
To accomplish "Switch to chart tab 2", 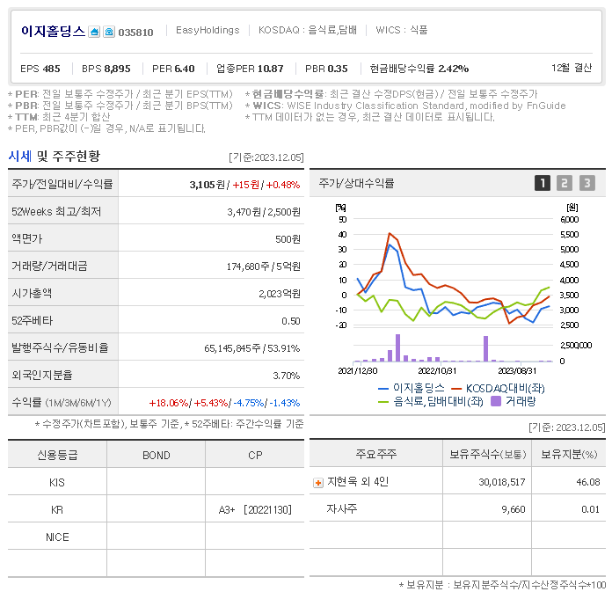I will tap(565, 183).
